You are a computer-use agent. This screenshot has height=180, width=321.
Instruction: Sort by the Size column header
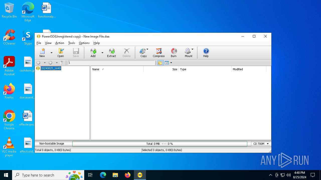click(x=161, y=69)
